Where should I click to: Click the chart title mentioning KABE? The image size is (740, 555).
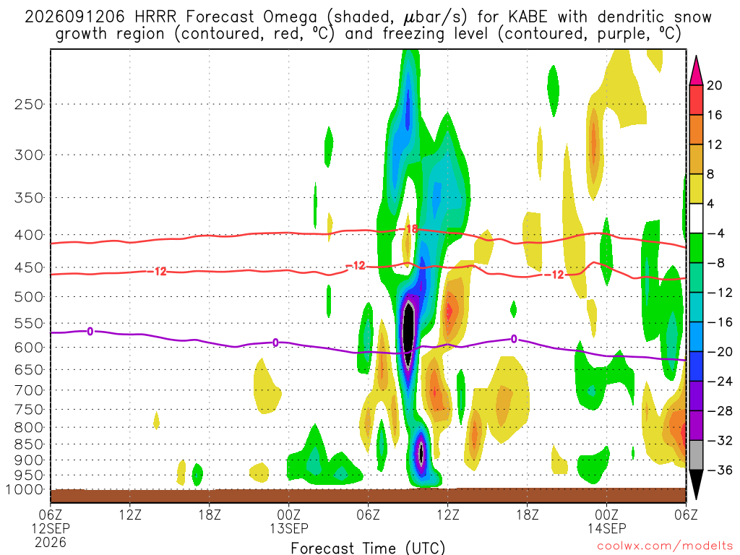(368, 25)
